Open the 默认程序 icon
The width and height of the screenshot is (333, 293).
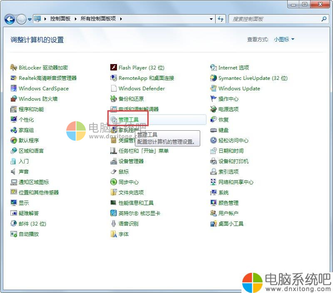tap(14, 141)
